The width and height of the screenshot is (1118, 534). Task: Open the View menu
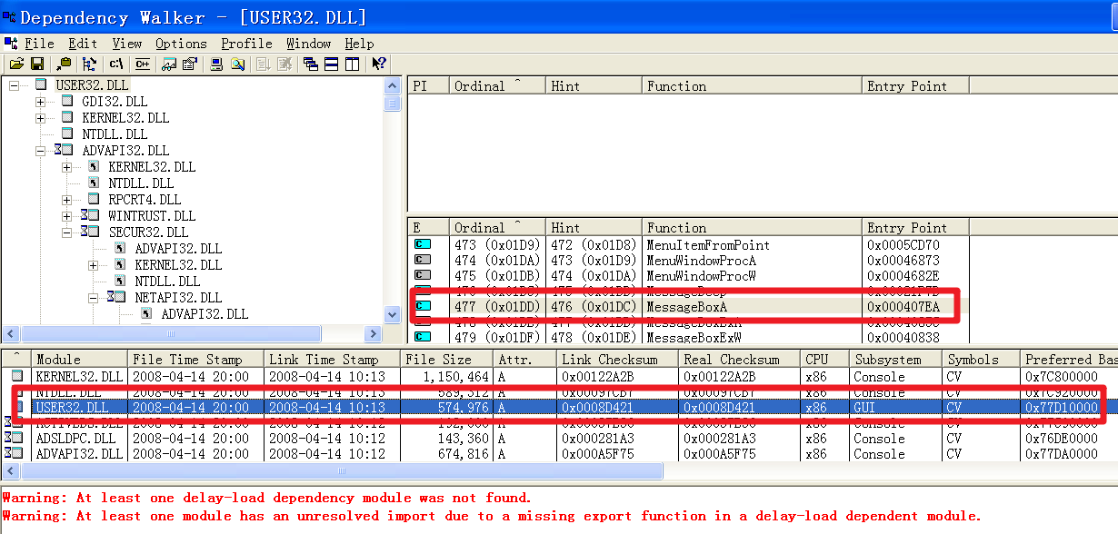(126, 43)
